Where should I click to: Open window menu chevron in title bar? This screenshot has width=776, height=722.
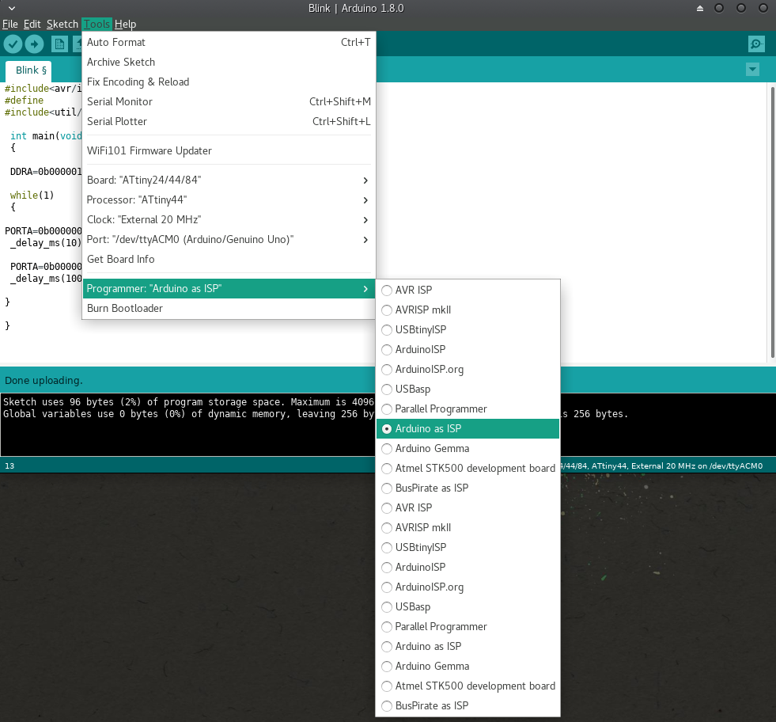click(x=12, y=8)
